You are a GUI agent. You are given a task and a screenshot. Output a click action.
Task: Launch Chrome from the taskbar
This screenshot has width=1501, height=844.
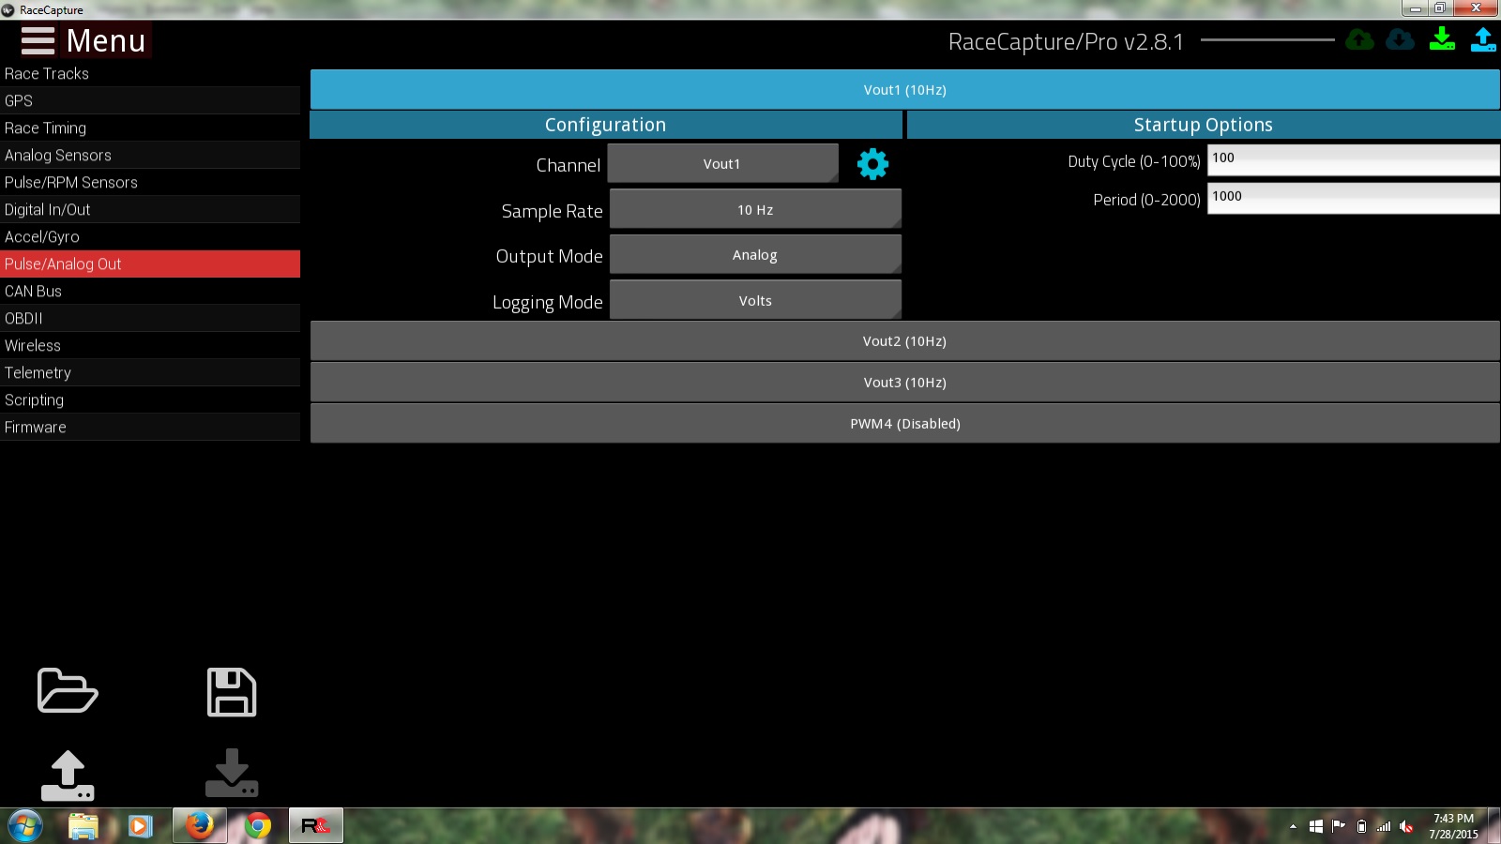click(258, 826)
